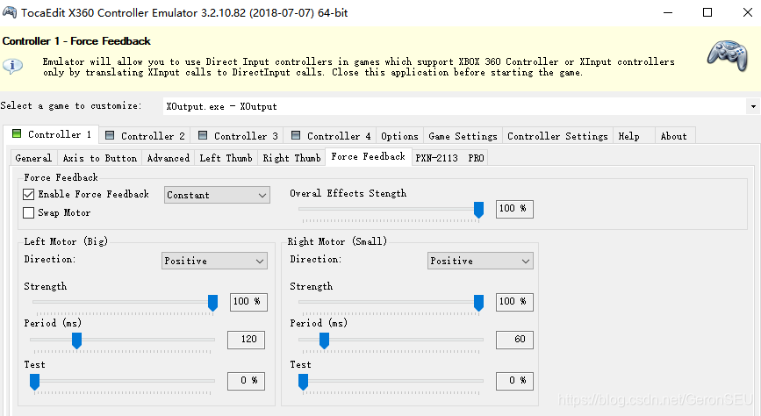Click Left Motor Test 0 % field

tap(246, 381)
